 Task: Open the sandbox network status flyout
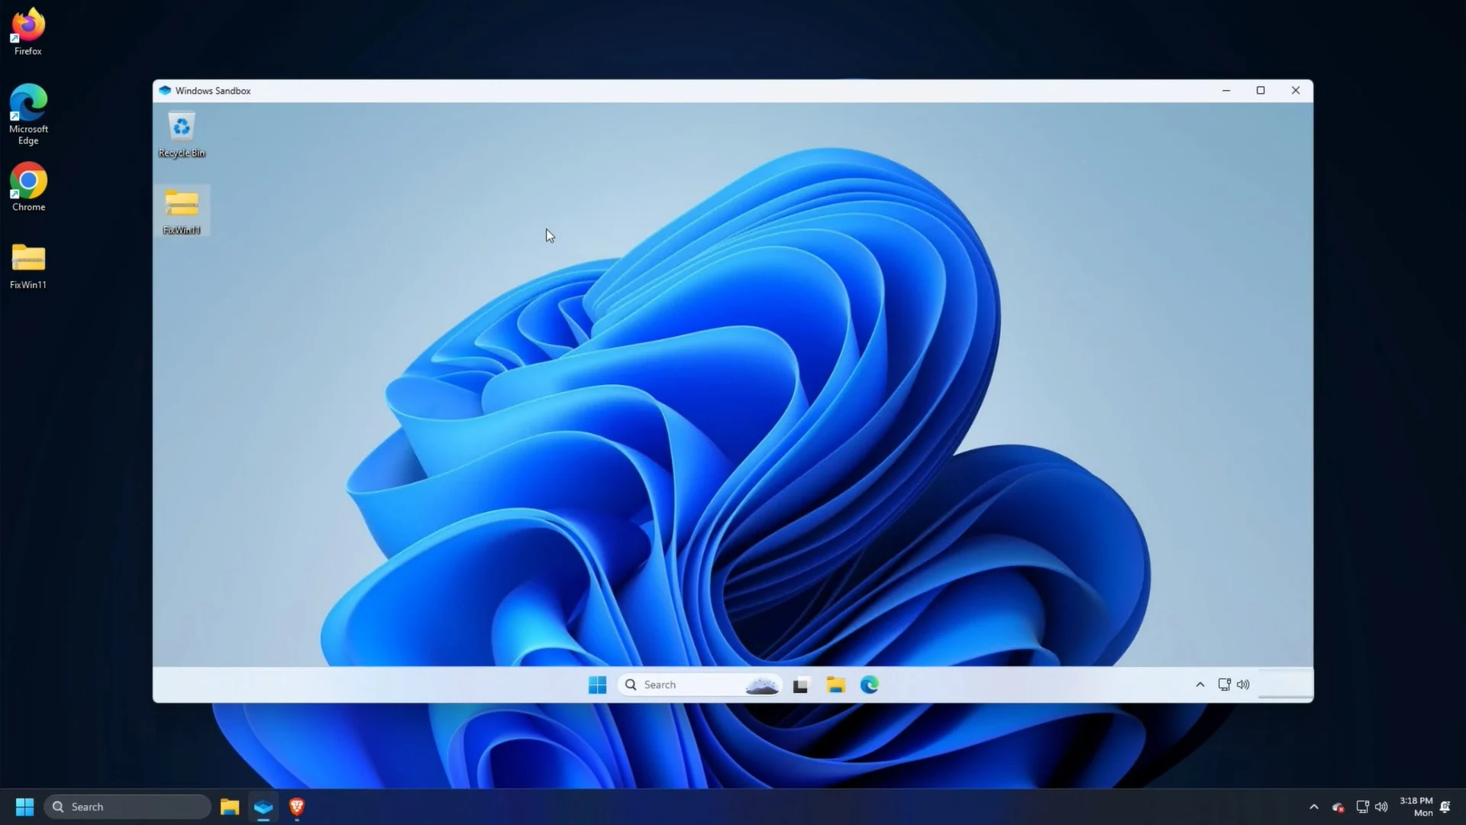[1225, 684]
